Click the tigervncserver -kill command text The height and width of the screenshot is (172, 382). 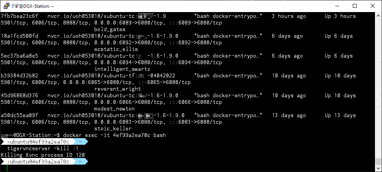[38, 149]
